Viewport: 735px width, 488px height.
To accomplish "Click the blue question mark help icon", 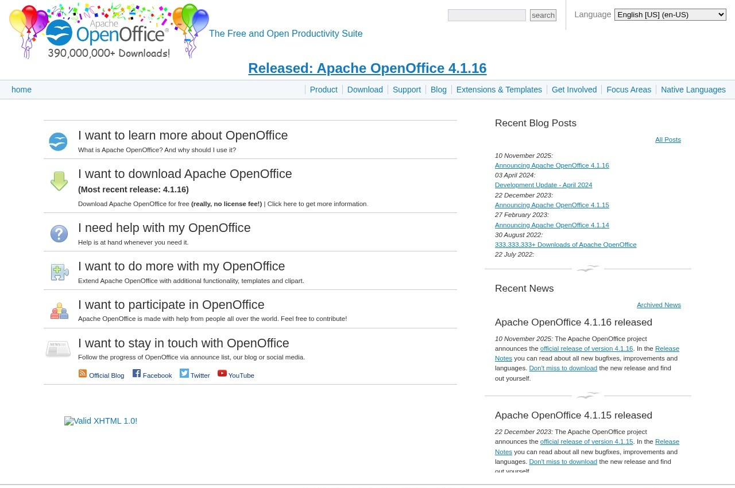I will point(59,234).
